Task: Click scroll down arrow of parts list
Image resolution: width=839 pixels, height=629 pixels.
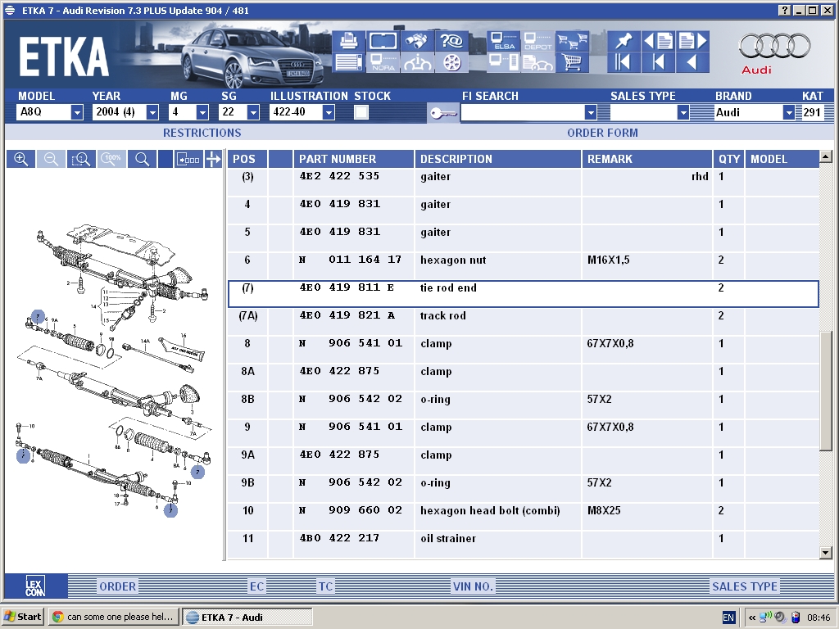Action: tap(825, 553)
